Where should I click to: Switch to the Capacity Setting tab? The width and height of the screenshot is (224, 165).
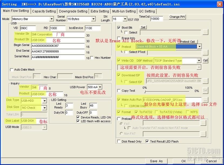click(x=44, y=11)
